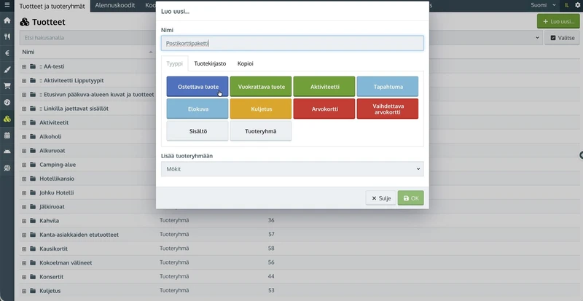
Task: Select the Vaihdettava arvokortti type
Action: coord(388,109)
